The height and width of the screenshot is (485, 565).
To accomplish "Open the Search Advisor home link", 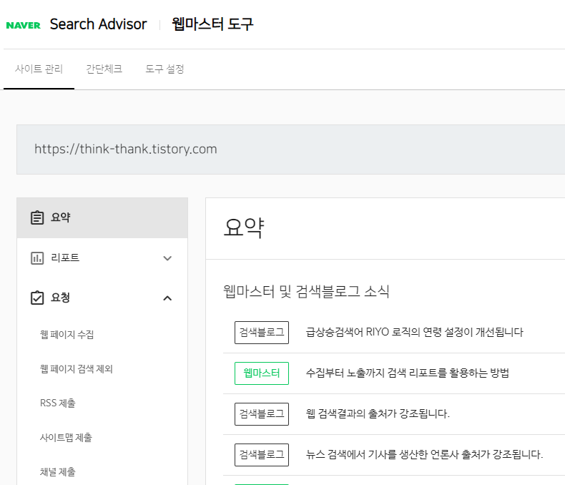I will pos(99,24).
